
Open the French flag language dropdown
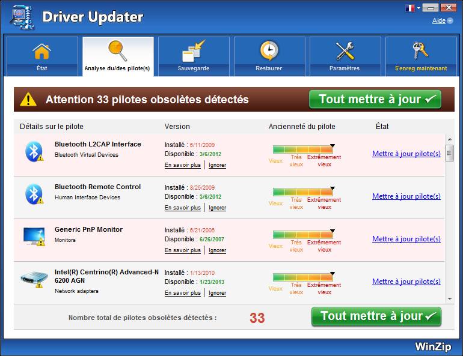click(413, 8)
